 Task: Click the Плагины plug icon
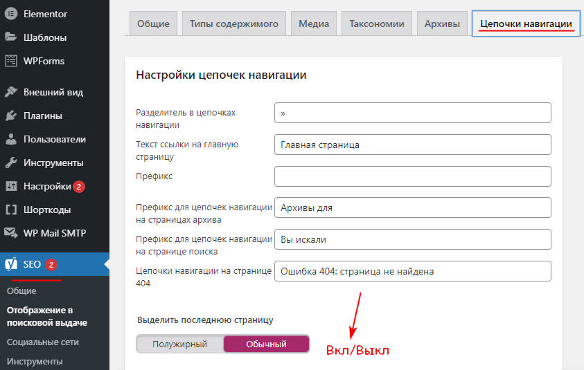[11, 115]
